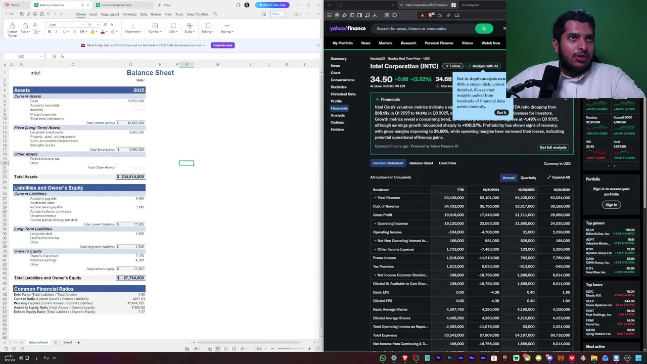647x364 pixels.
Task: Open WhatsApp from the taskbar
Action: tap(383, 358)
